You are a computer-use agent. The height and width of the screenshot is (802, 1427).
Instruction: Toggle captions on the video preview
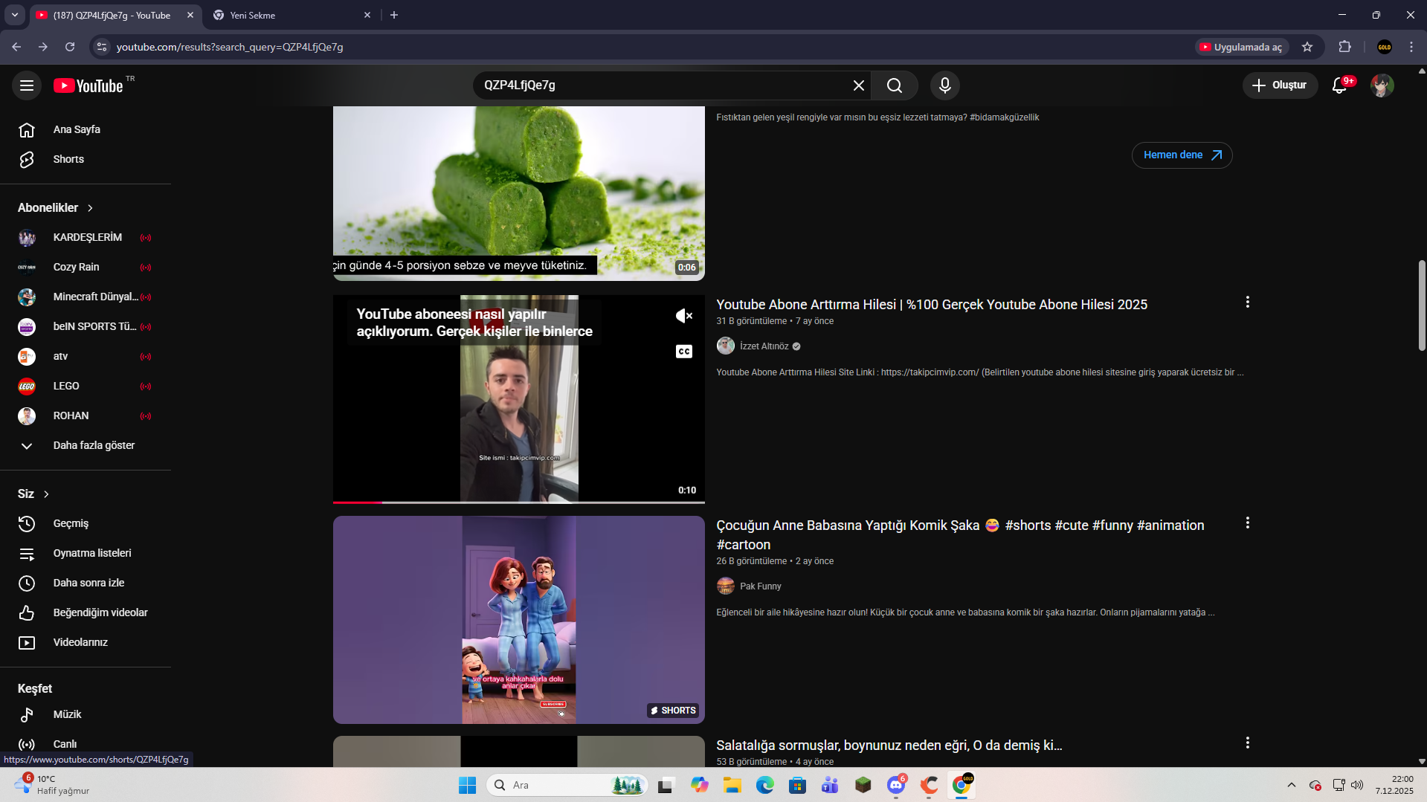(684, 352)
